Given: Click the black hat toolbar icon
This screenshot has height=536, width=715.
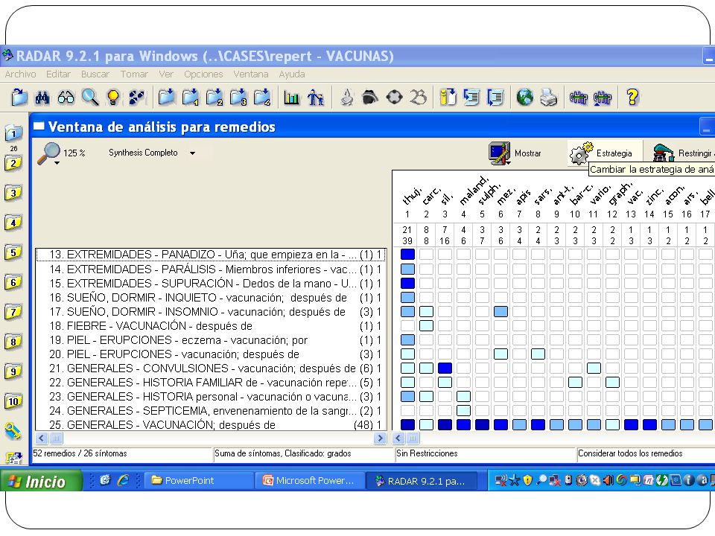Looking at the screenshot, I should coord(370,97).
